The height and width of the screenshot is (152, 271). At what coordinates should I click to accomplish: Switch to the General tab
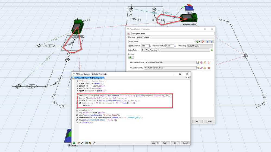[x=146, y=37]
